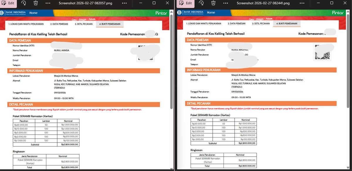Select tab 4. Bukti Pemesanan in the right window
352x171 pixels.
(287, 24)
